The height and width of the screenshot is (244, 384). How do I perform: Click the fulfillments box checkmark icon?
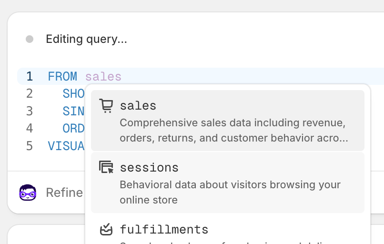click(106, 230)
